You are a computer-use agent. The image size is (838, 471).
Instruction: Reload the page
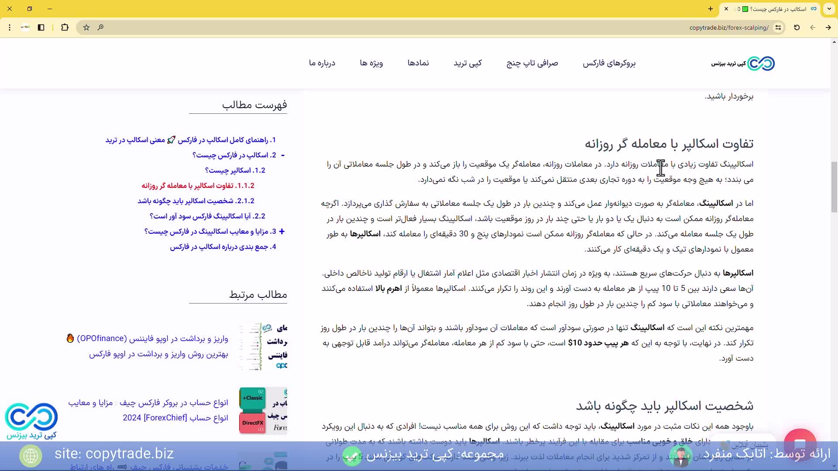tap(797, 27)
